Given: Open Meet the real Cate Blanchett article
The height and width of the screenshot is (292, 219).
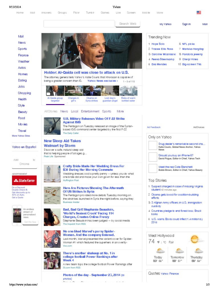Looking at the screenshot, I should 175,167.
